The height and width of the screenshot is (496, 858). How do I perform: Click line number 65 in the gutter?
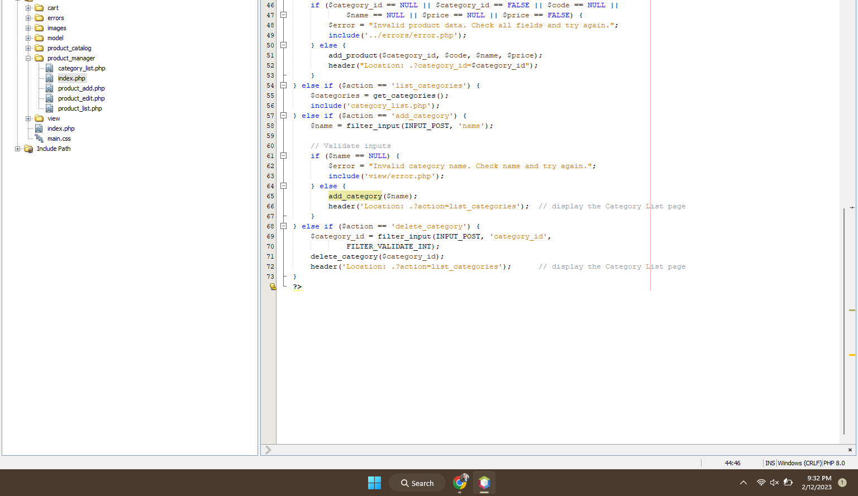click(x=270, y=196)
